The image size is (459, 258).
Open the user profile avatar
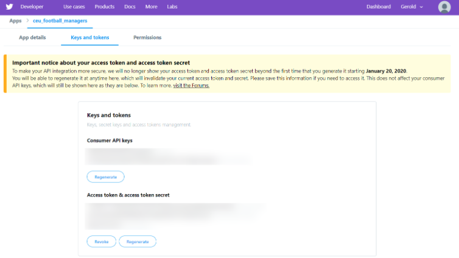(444, 7)
